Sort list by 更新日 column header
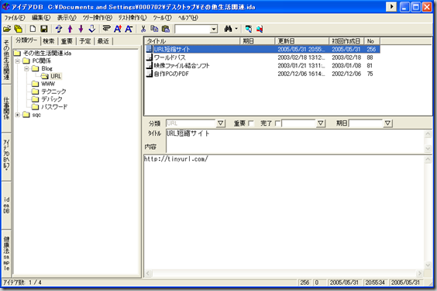 pyautogui.click(x=302, y=41)
